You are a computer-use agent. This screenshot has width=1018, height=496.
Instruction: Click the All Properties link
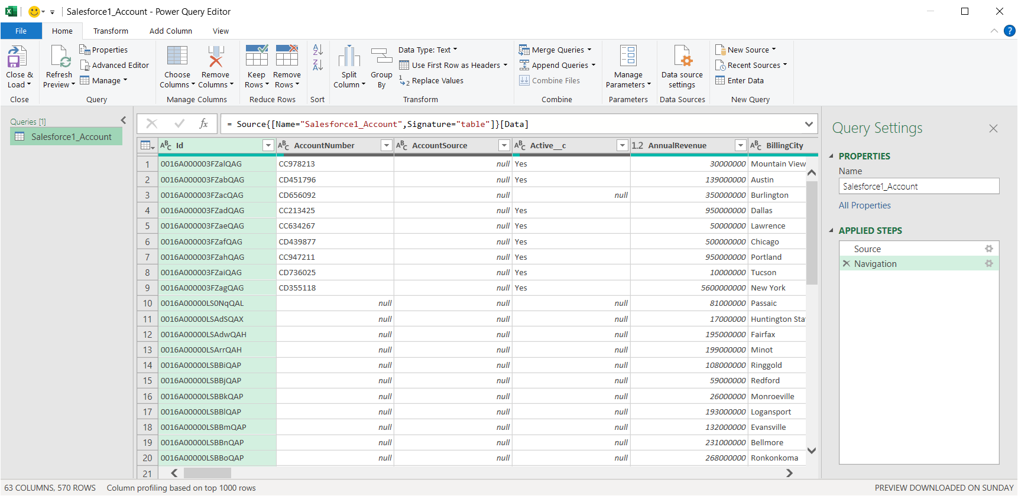tap(864, 205)
